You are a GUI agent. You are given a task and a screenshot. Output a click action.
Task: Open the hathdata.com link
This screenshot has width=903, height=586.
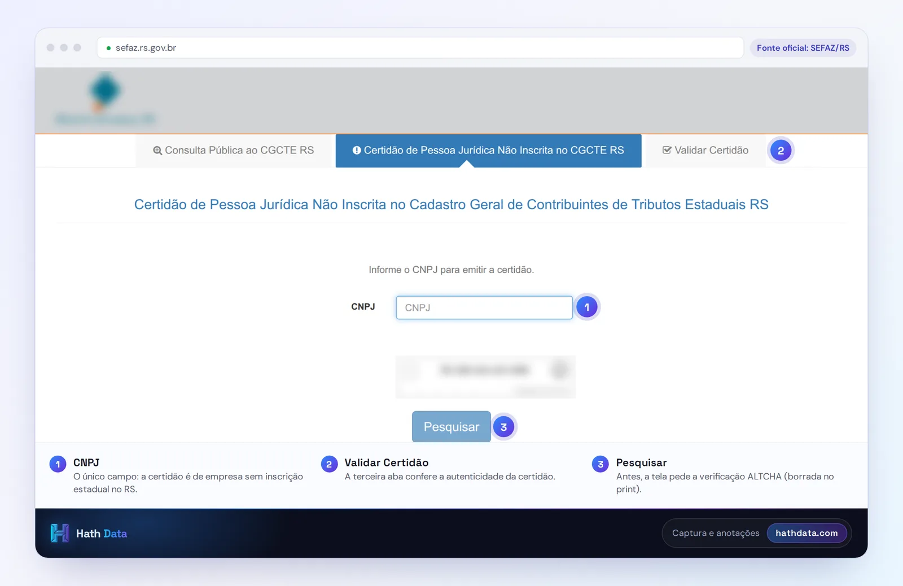pyautogui.click(x=806, y=533)
